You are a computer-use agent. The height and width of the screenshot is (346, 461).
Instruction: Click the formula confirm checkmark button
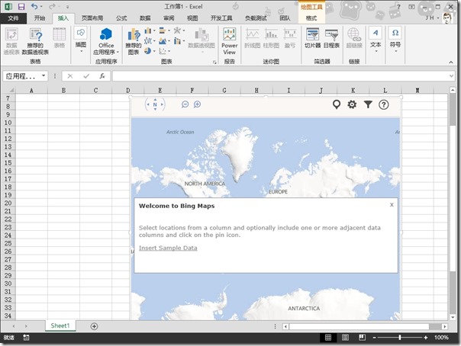(86, 76)
